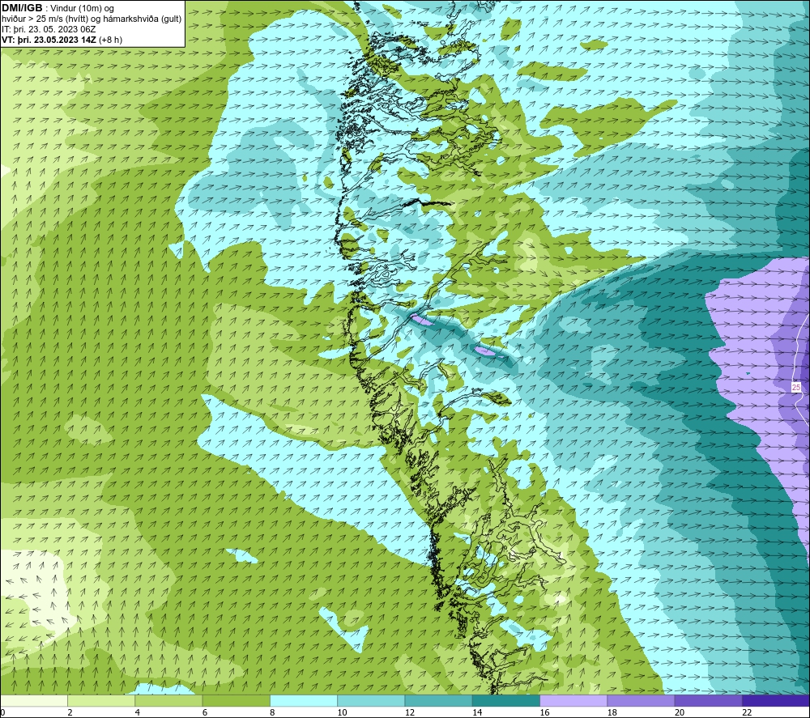Click the 20–22 m/s violet swatch
This screenshot has width=810, height=718.
[708, 700]
